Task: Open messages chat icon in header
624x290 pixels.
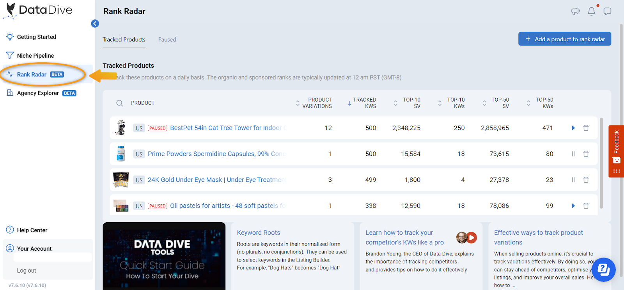Action: tap(607, 11)
